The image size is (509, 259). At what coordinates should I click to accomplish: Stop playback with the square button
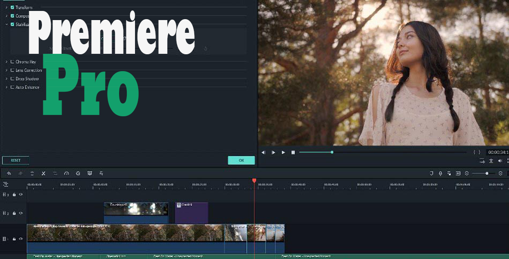click(293, 152)
